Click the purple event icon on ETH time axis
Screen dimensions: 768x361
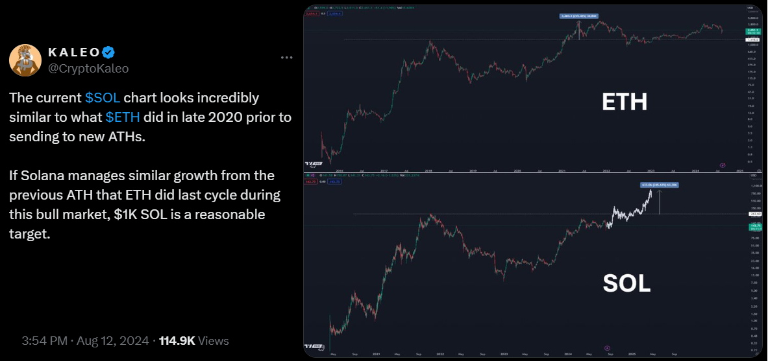[724, 165]
